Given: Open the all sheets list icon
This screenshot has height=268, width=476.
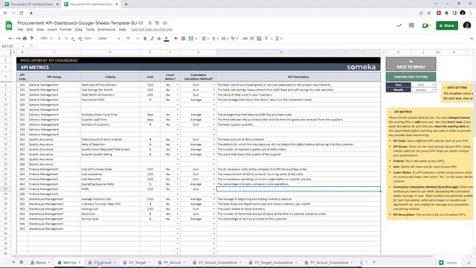Looking at the screenshot, I should [x=22, y=262].
